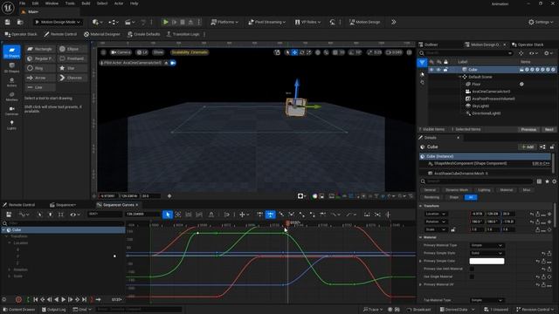Open the Output Log
This screenshot has height=314, width=559.
(x=53, y=310)
